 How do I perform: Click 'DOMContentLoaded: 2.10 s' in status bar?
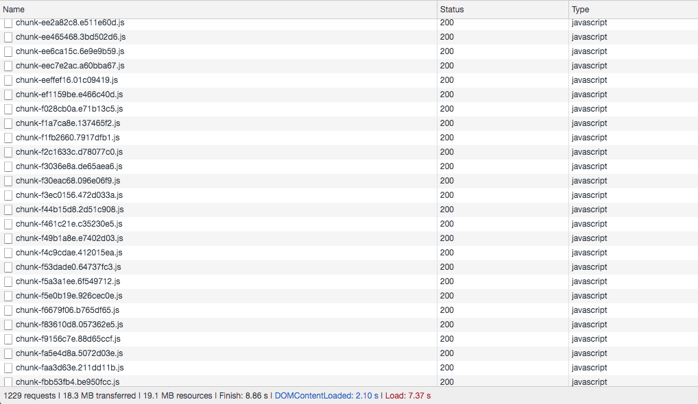point(326,396)
